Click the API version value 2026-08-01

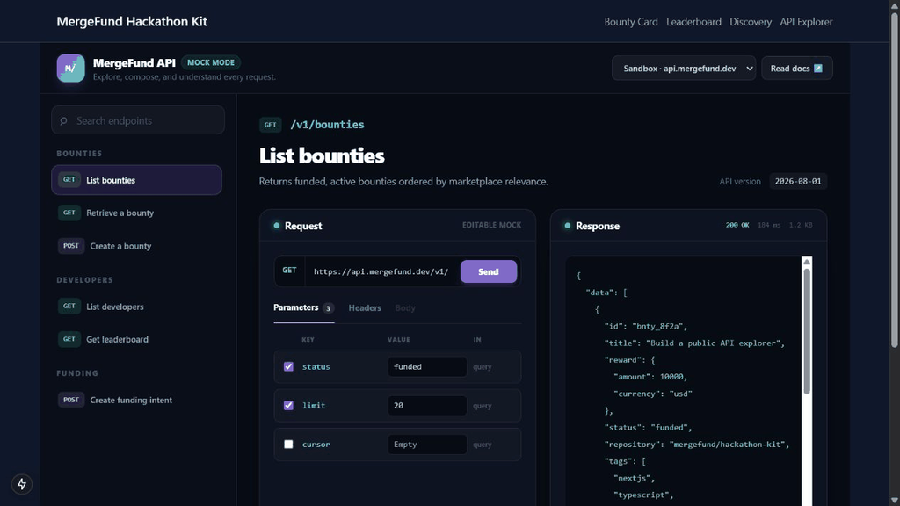(x=798, y=181)
